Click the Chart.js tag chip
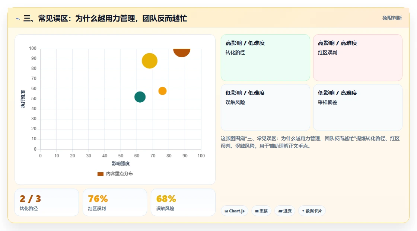Viewport: 417px width, 231px height. [235, 211]
